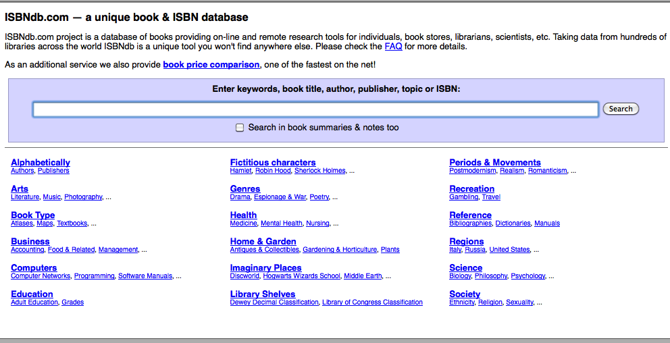The width and height of the screenshot is (670, 343).
Task: Open the Library Shelves category
Action: (263, 294)
